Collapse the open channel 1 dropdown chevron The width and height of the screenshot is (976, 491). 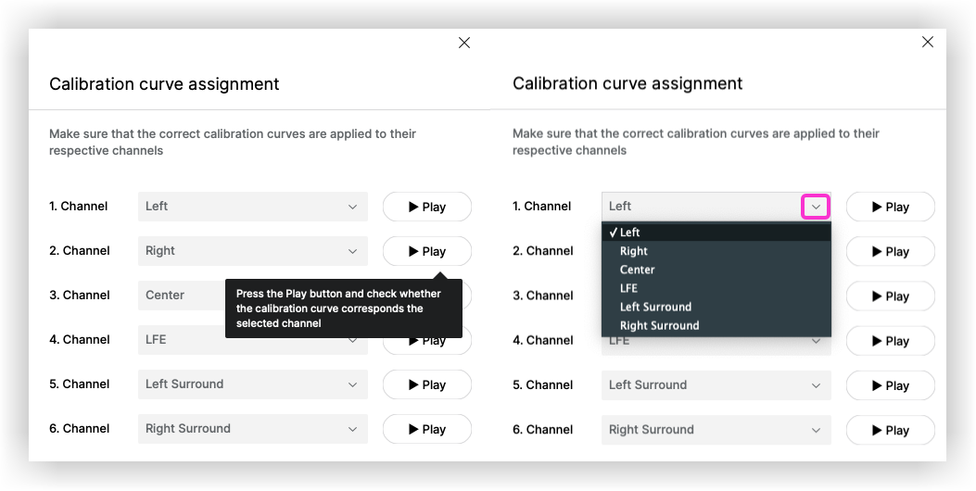[x=816, y=207]
